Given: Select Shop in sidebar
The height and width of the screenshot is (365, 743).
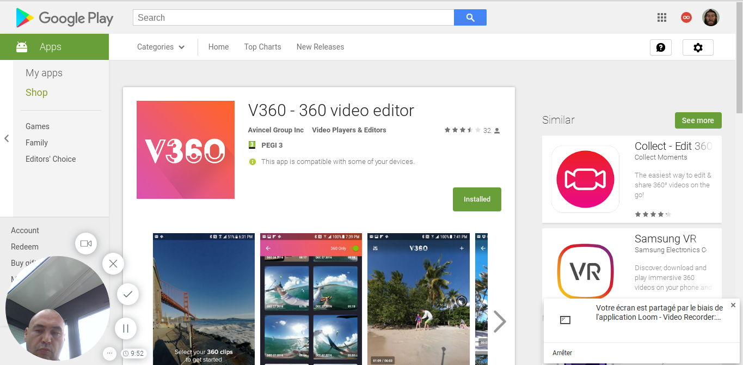Looking at the screenshot, I should pyautogui.click(x=36, y=93).
